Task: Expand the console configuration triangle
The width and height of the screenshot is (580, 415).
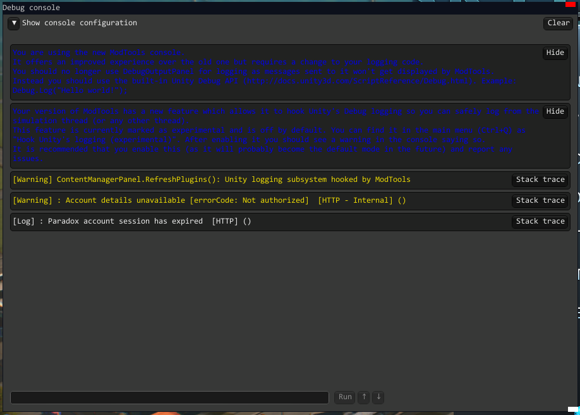Action: (x=15, y=23)
